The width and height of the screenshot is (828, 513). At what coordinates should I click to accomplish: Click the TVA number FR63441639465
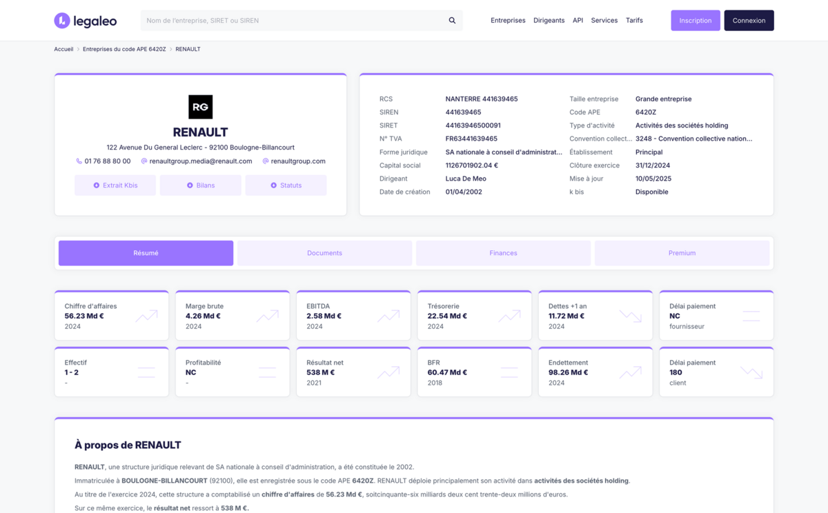coord(471,139)
